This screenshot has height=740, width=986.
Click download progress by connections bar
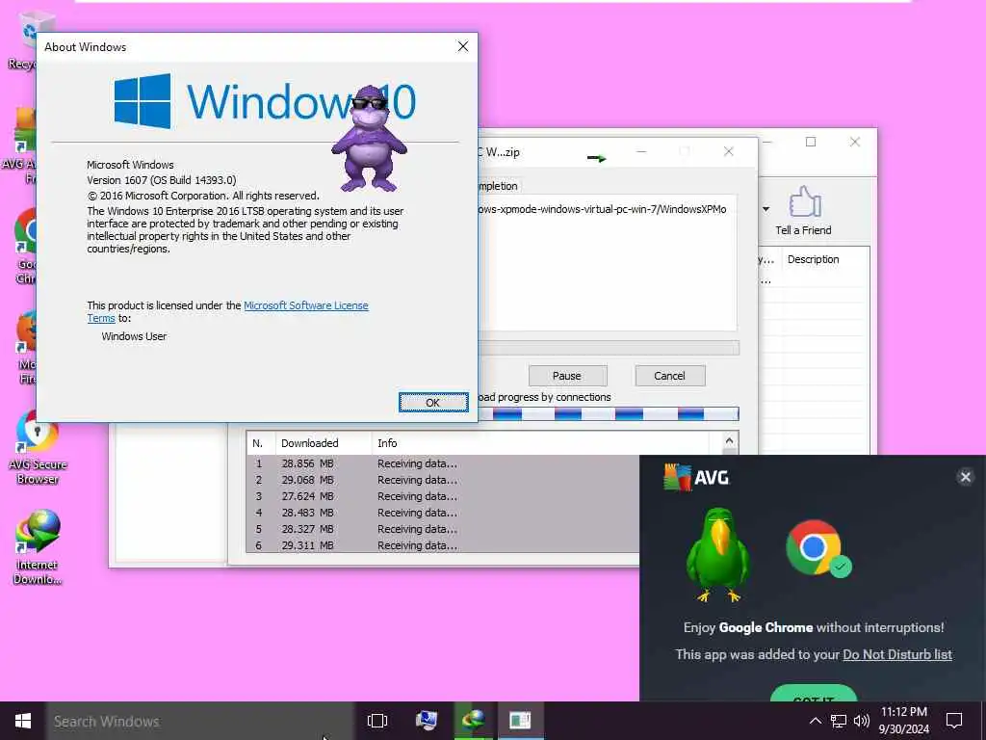tap(609, 414)
